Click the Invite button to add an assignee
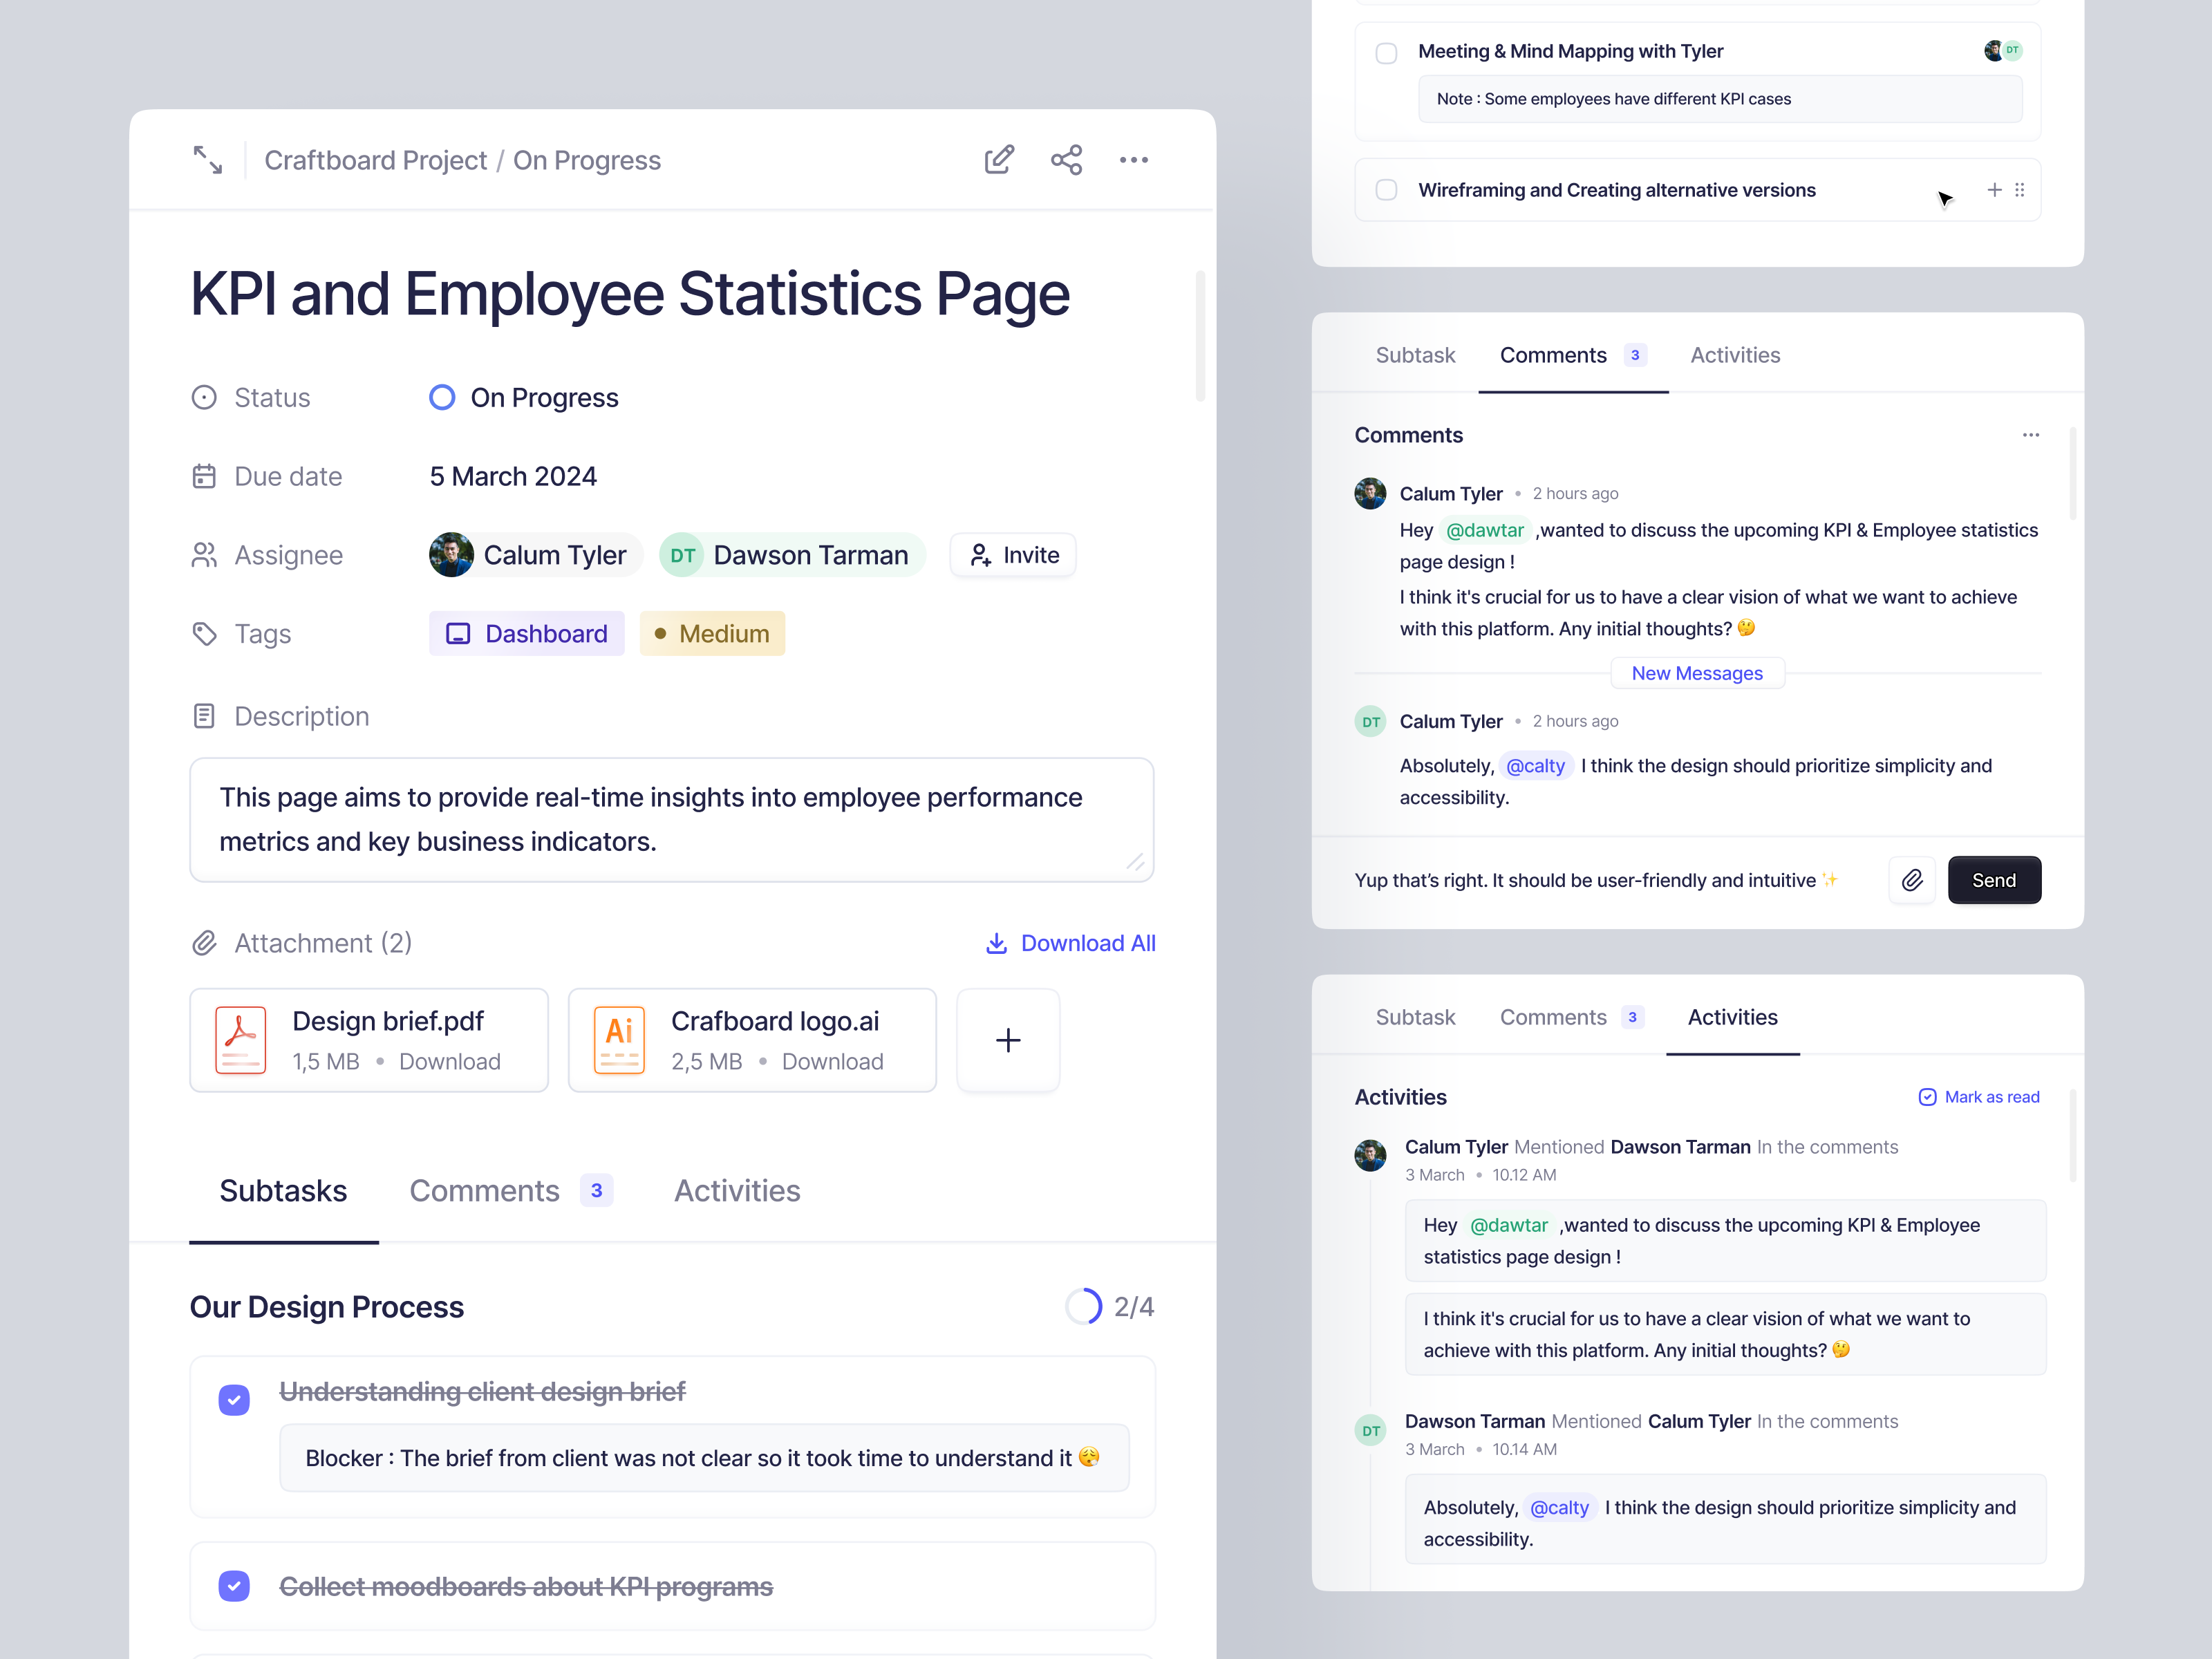The height and width of the screenshot is (1659, 2212). coord(1012,554)
